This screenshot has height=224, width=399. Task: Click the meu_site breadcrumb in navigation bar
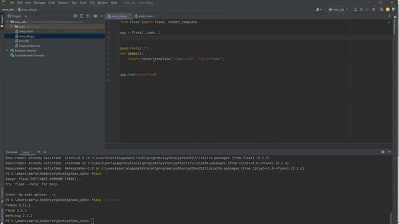point(8,10)
